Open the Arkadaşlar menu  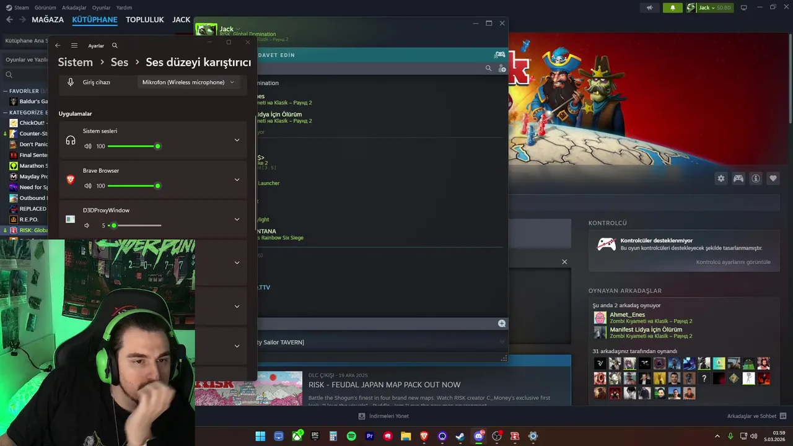point(74,7)
